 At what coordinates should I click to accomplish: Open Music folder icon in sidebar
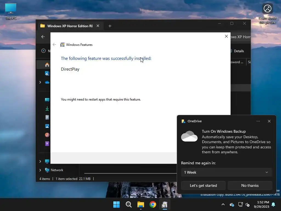47,135
